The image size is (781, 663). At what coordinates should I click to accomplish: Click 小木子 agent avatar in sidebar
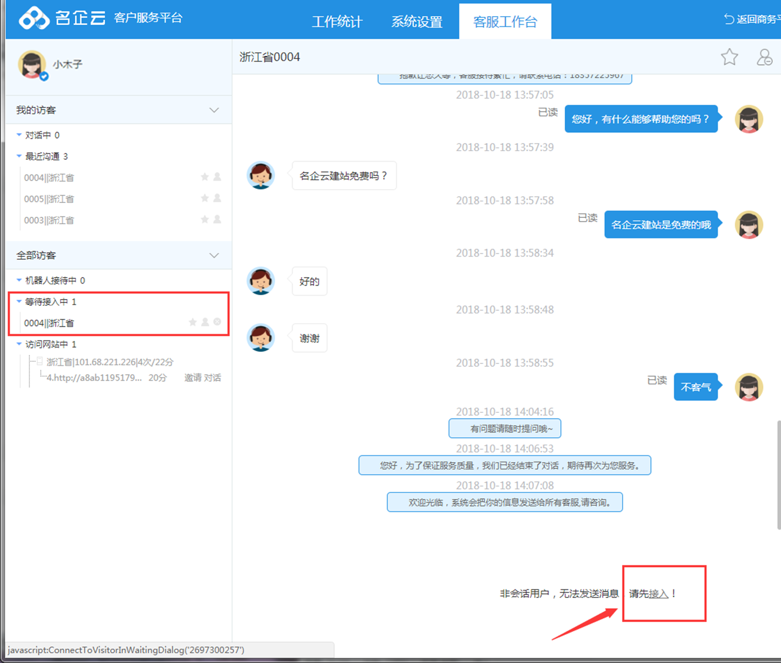(x=32, y=64)
